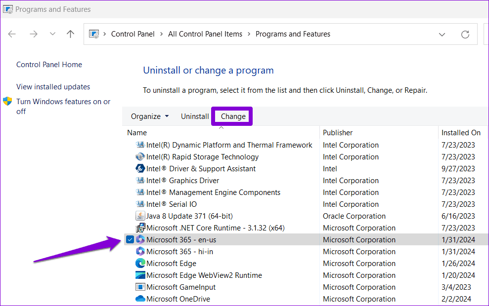
Task: Click the Control Panel icon in address bar
Action: (x=94, y=34)
